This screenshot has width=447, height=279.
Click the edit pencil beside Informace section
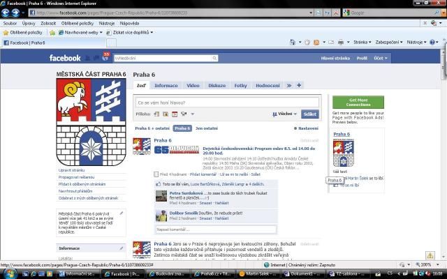coord(122,248)
